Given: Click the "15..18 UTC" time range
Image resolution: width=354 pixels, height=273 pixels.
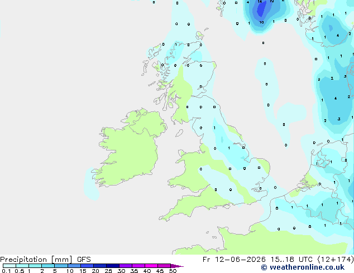Looking at the screenshot, I should coord(291,260).
